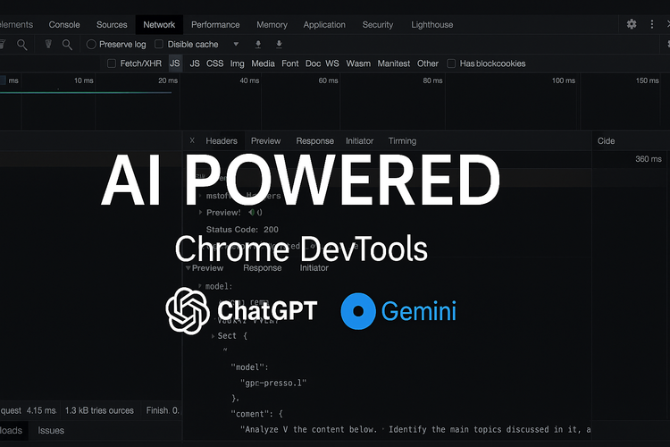Click the 4.15 ms status entry

coord(41,410)
